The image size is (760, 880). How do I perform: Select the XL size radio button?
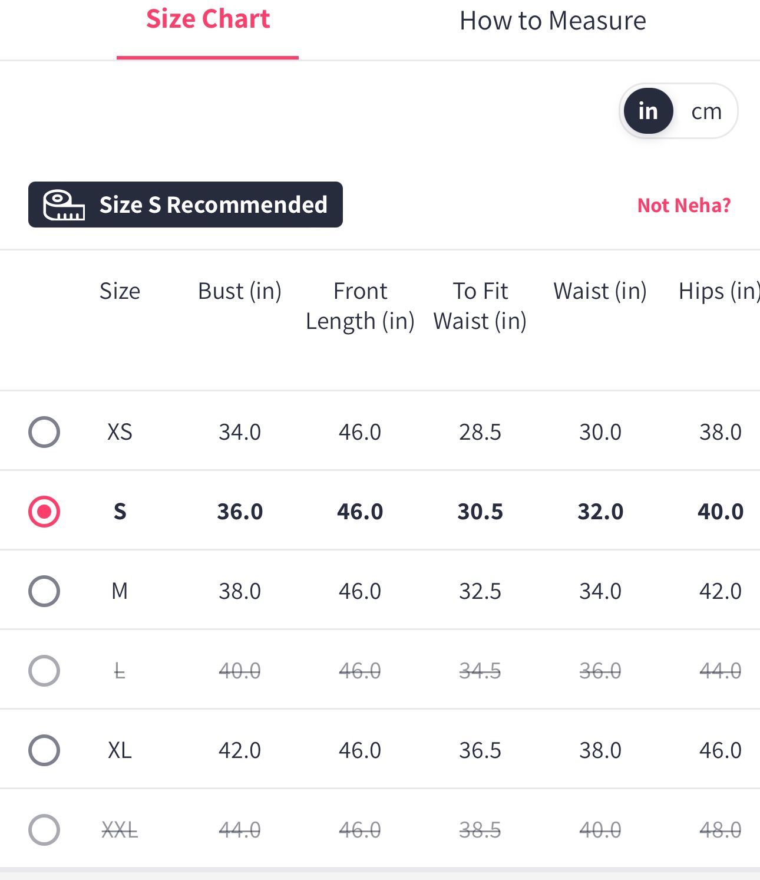coord(44,750)
